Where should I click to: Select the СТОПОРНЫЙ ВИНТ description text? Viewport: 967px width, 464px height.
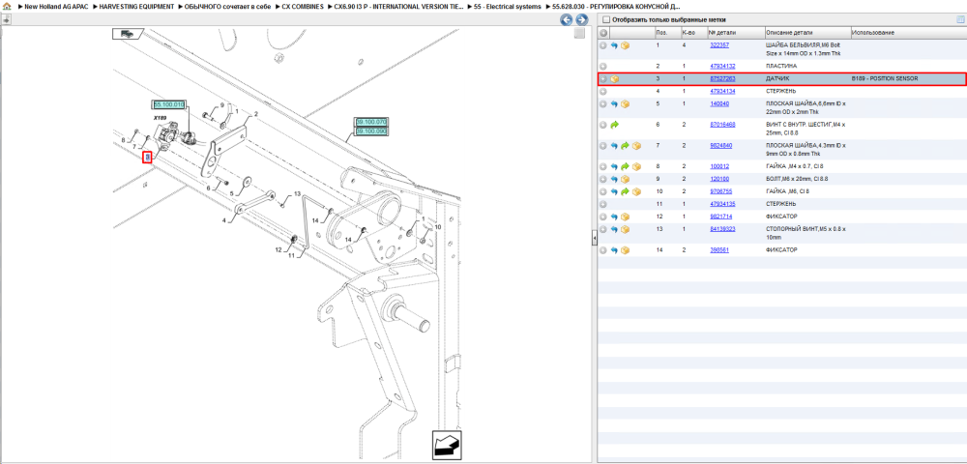pos(806,233)
